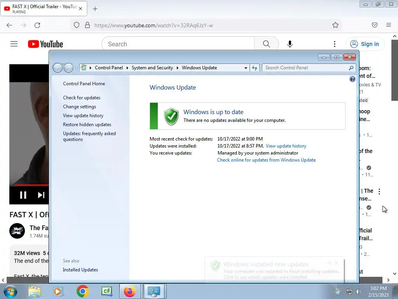Open the Windows Start menu orb
This screenshot has height=299, width=398.
click(x=10, y=291)
